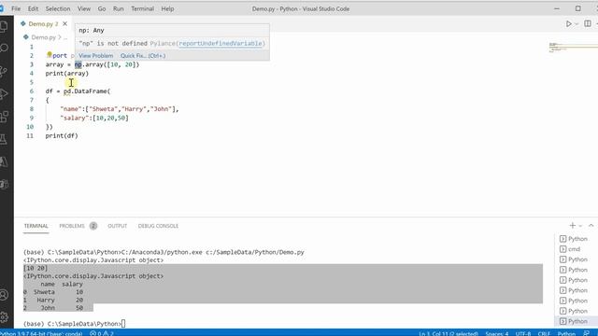Open the Edit menu
This screenshot has height=336, width=598.
coord(33,8)
